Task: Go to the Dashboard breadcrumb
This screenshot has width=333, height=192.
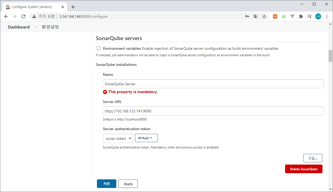Action: tap(19, 27)
